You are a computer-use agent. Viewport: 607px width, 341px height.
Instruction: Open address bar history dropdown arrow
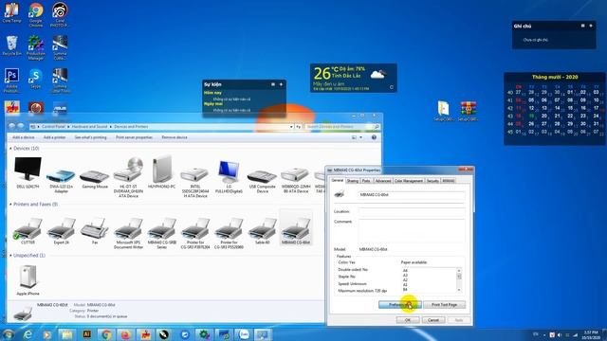(x=291, y=126)
